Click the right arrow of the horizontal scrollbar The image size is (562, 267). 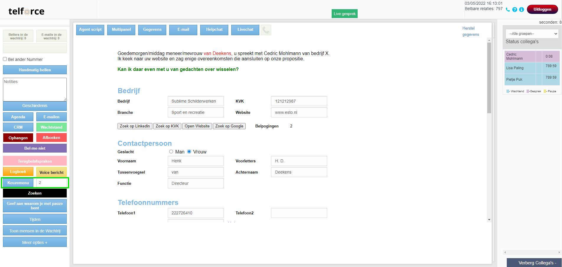click(x=559, y=253)
